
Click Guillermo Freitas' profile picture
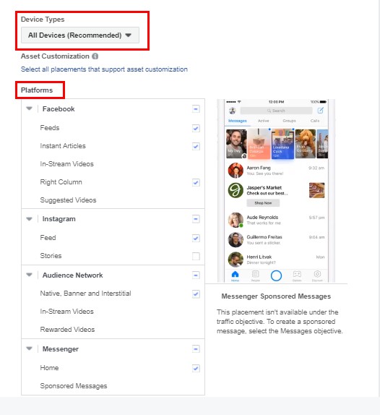click(236, 240)
